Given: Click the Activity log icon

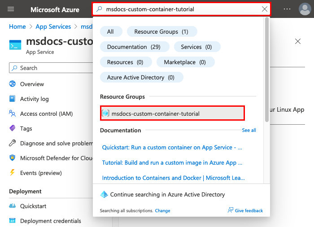Looking at the screenshot, I should 12,99.
